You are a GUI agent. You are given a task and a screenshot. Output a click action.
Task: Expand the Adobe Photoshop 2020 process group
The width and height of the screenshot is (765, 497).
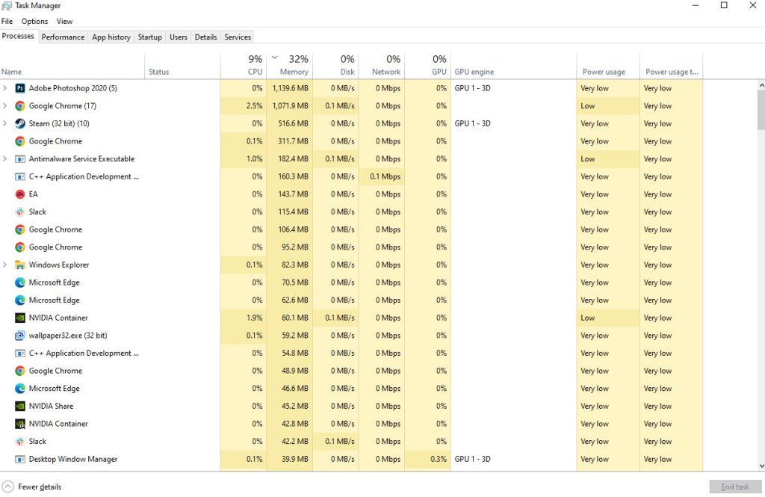pos(5,88)
